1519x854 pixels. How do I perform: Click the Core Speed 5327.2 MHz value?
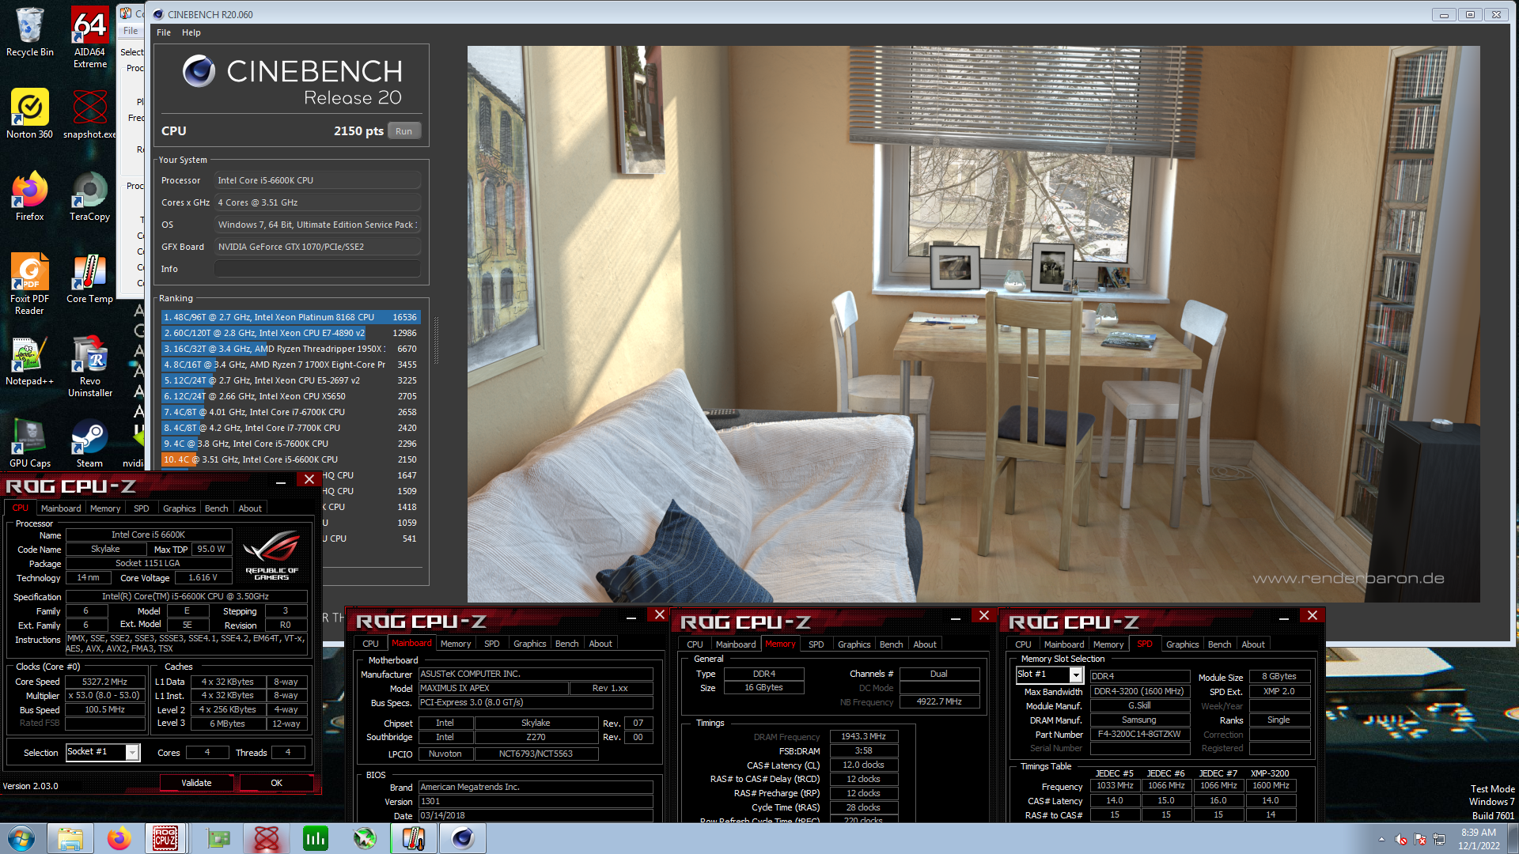pyautogui.click(x=104, y=682)
